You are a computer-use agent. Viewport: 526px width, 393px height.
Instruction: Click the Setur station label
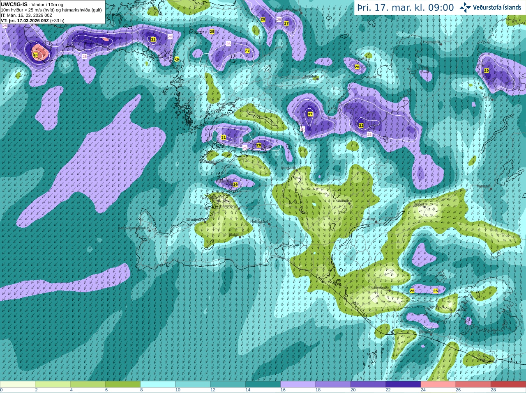pos(487,98)
